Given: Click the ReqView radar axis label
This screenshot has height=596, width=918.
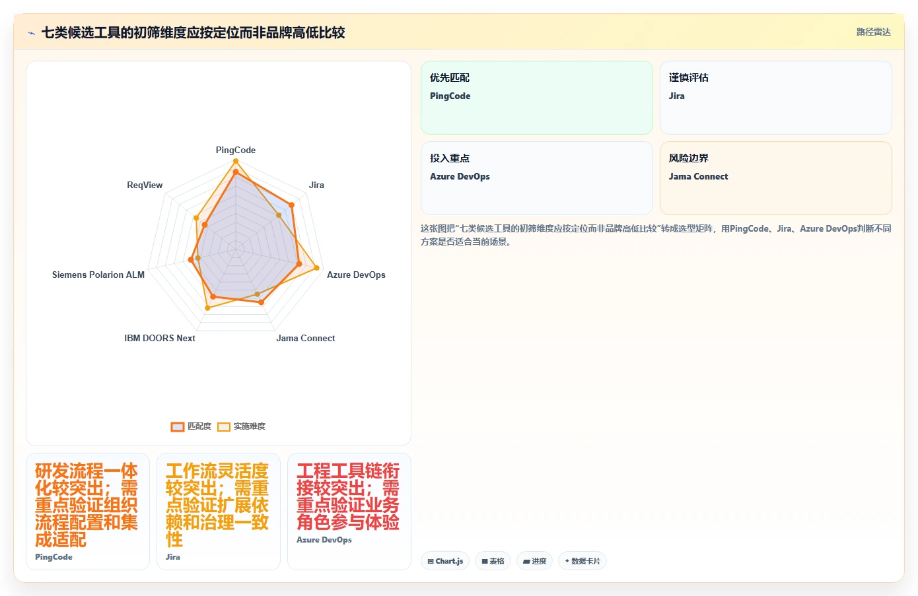Looking at the screenshot, I should tap(145, 185).
